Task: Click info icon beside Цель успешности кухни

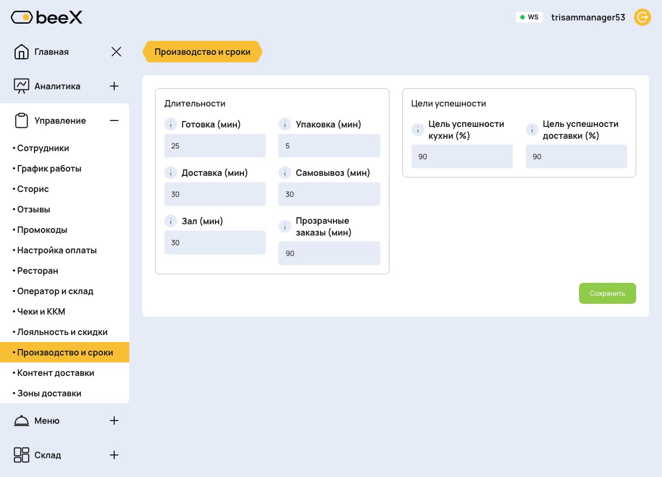Action: (x=418, y=130)
